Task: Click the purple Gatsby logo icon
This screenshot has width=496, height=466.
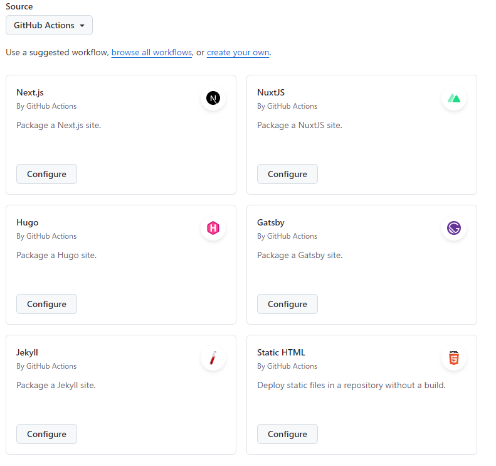Action: coord(454,229)
